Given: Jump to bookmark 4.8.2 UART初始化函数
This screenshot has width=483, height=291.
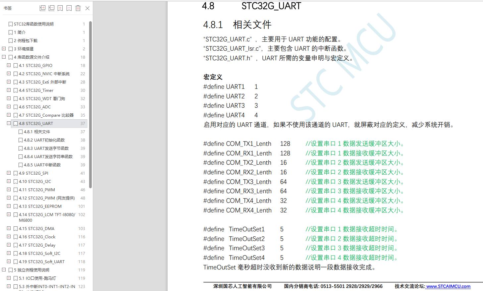Looking at the screenshot, I should 44,140.
